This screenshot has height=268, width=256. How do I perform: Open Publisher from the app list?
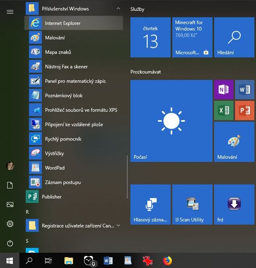(74, 197)
